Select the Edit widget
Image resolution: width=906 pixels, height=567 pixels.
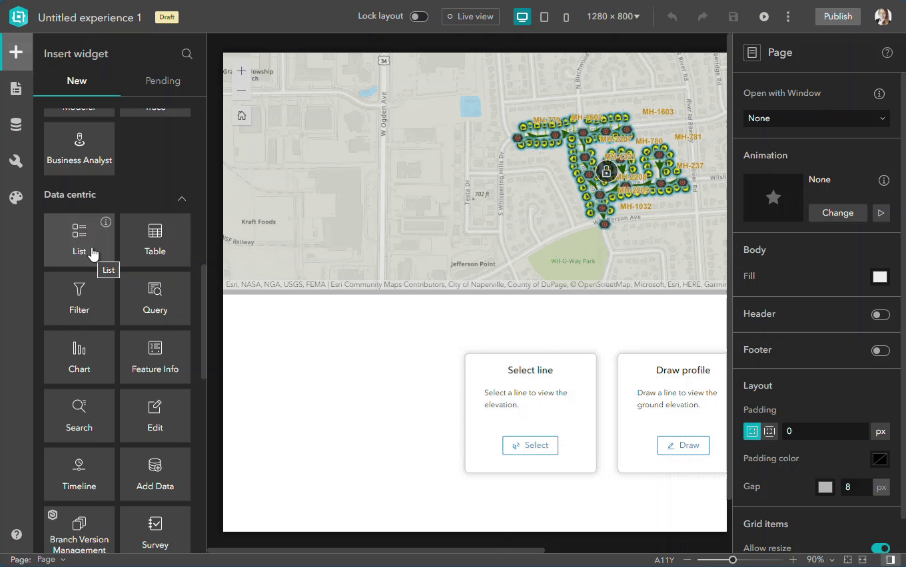[x=155, y=416]
